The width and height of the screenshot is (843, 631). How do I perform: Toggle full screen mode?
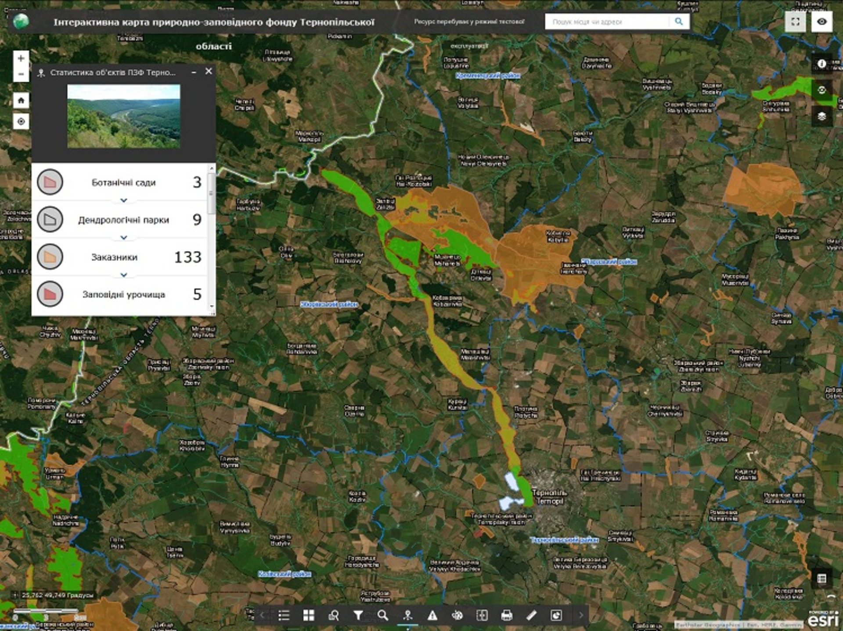(795, 21)
